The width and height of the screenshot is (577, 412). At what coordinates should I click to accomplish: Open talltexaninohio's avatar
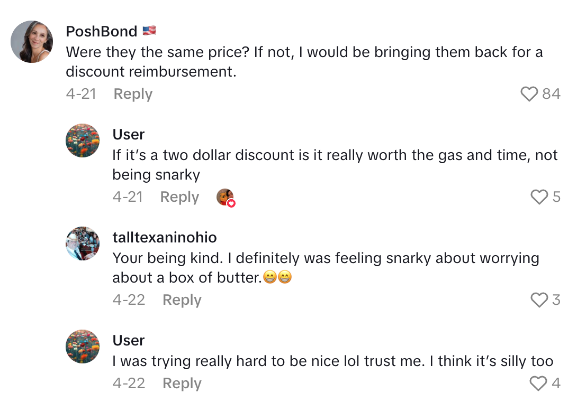tap(83, 244)
